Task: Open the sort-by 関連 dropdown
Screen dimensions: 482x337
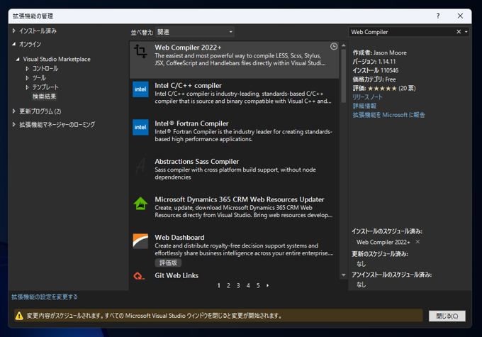Action: pos(195,32)
